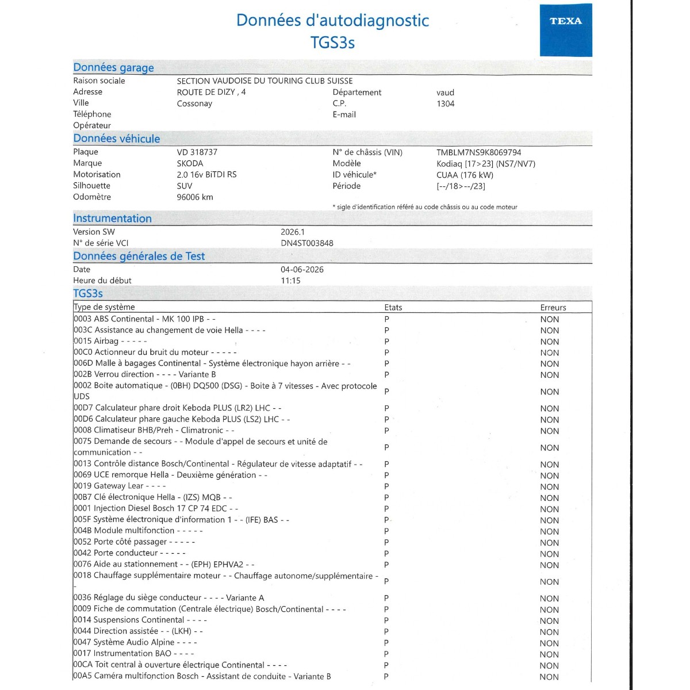Screen dimensions: 690x690
Task: Click the period value '[--/18>--/23]'
Action: [x=461, y=186]
